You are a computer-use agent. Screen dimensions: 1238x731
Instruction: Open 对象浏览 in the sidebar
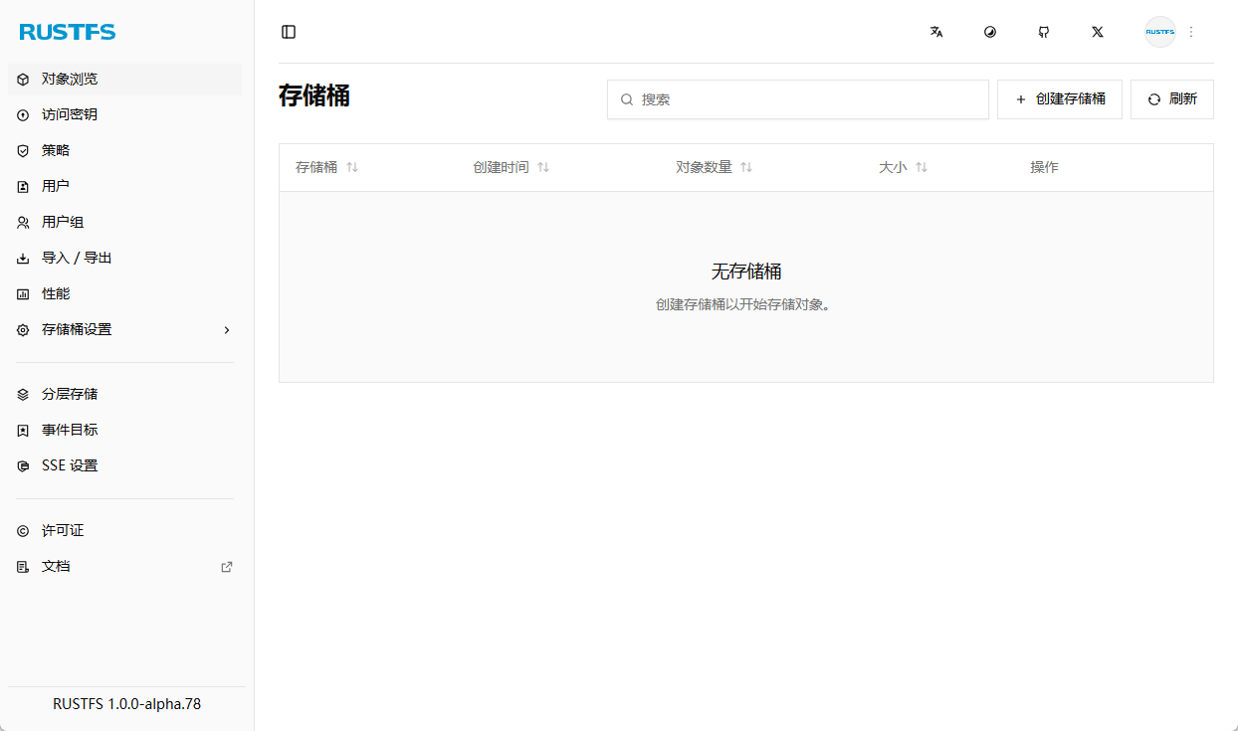point(124,80)
